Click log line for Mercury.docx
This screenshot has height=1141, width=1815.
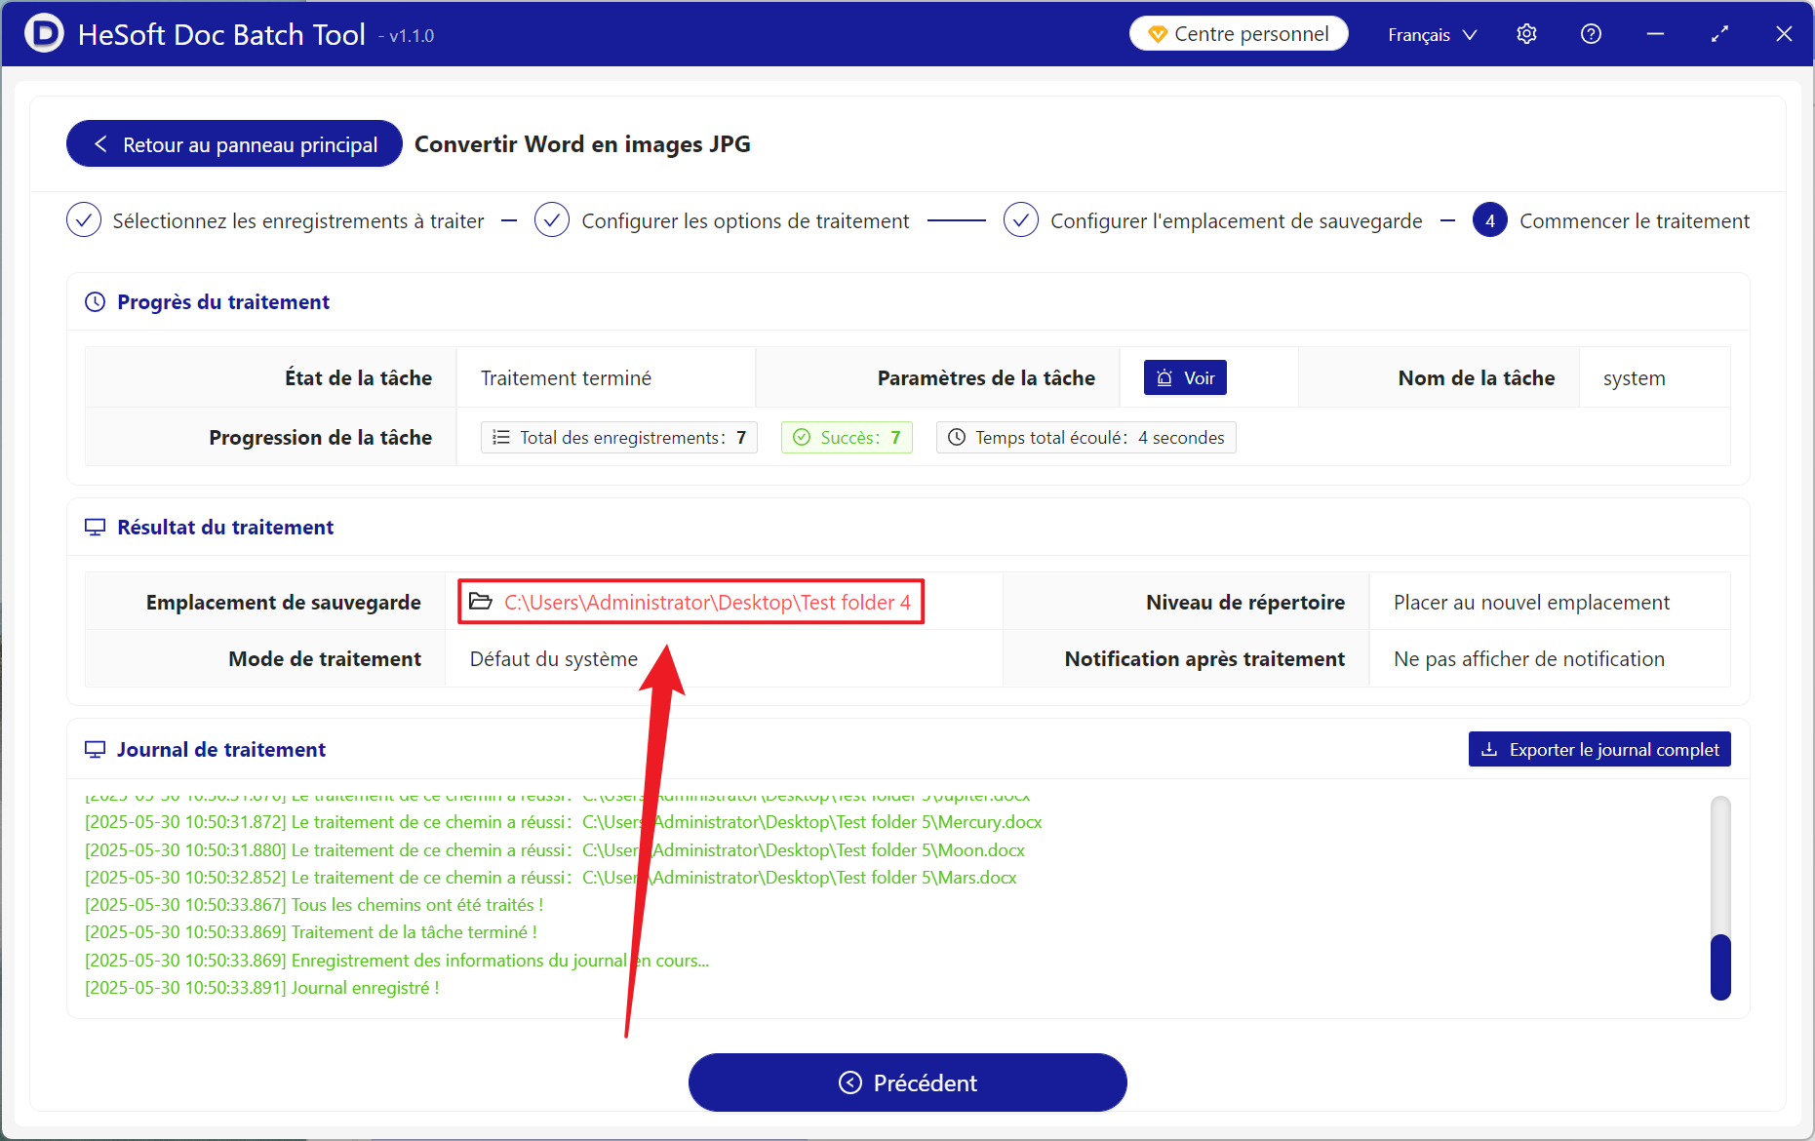(564, 822)
